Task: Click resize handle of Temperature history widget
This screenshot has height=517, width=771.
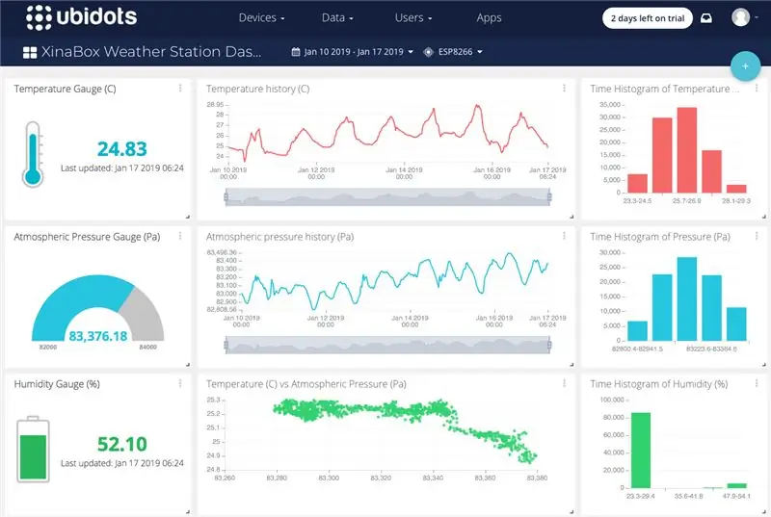Action: [x=572, y=217]
